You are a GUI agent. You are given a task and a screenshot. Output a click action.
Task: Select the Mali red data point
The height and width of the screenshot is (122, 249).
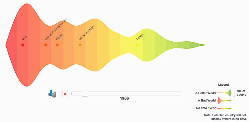tap(23, 45)
